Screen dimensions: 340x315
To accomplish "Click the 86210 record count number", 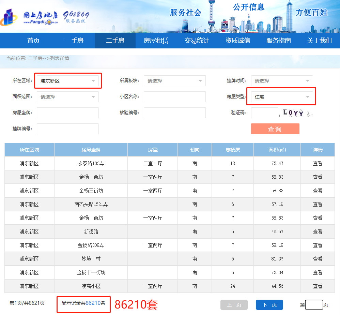I will coord(93,303).
